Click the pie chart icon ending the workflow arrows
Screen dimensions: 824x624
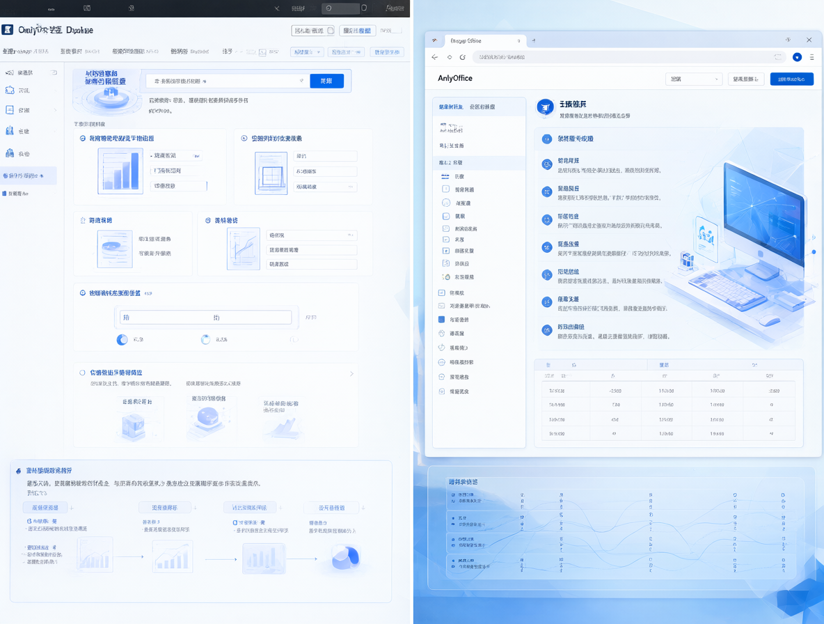(345, 557)
